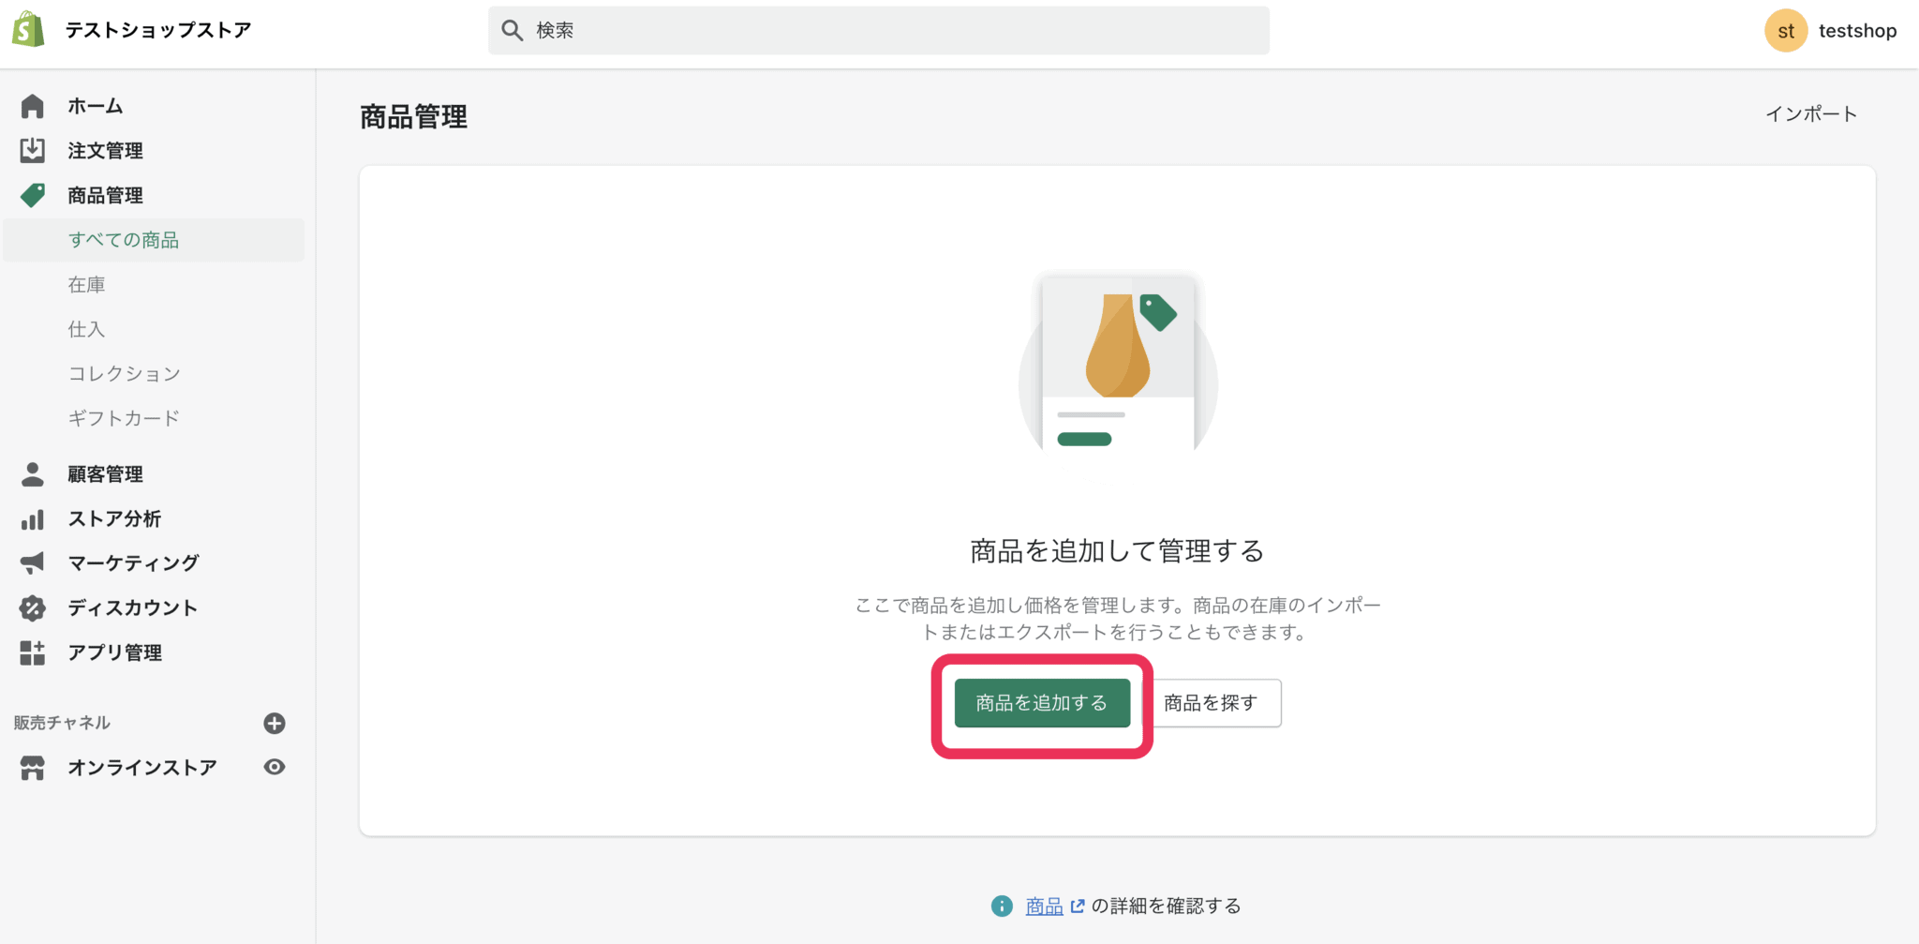Screen dimensions: 1919x944
Task: Open マーケティング in the sidebar
Action: 133,562
